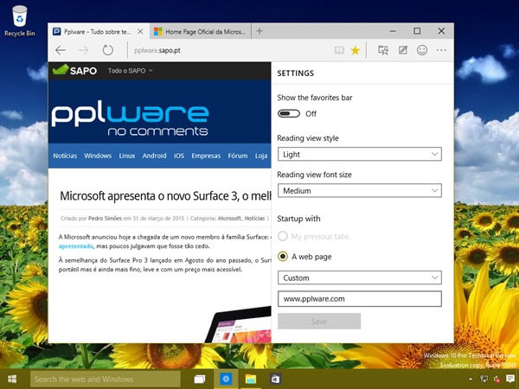Viewport: 519px width, 389px height.
Task: Open the Windows Start button
Action: tap(12, 379)
